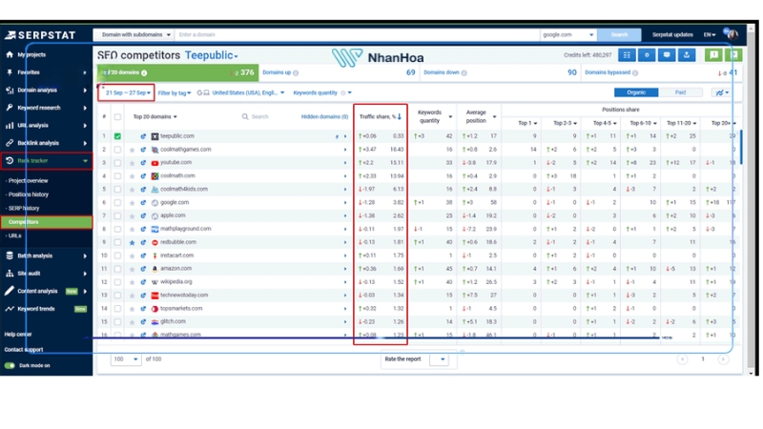Click the first green feedback icon button
The height and width of the screenshot is (429, 763).
pyautogui.click(x=713, y=55)
